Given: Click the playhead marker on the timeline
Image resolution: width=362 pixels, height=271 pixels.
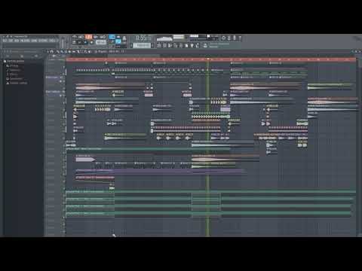Looking at the screenshot, I should 208,59.
